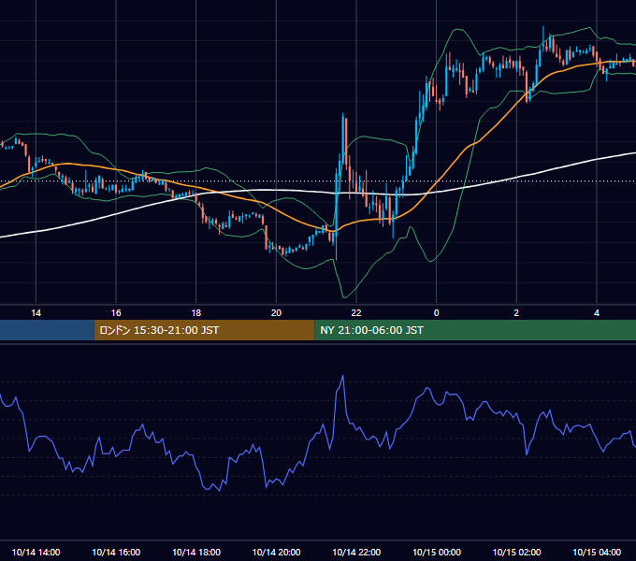The height and width of the screenshot is (561, 636).
Task: Select the 2 hour axis label
Action: click(516, 313)
